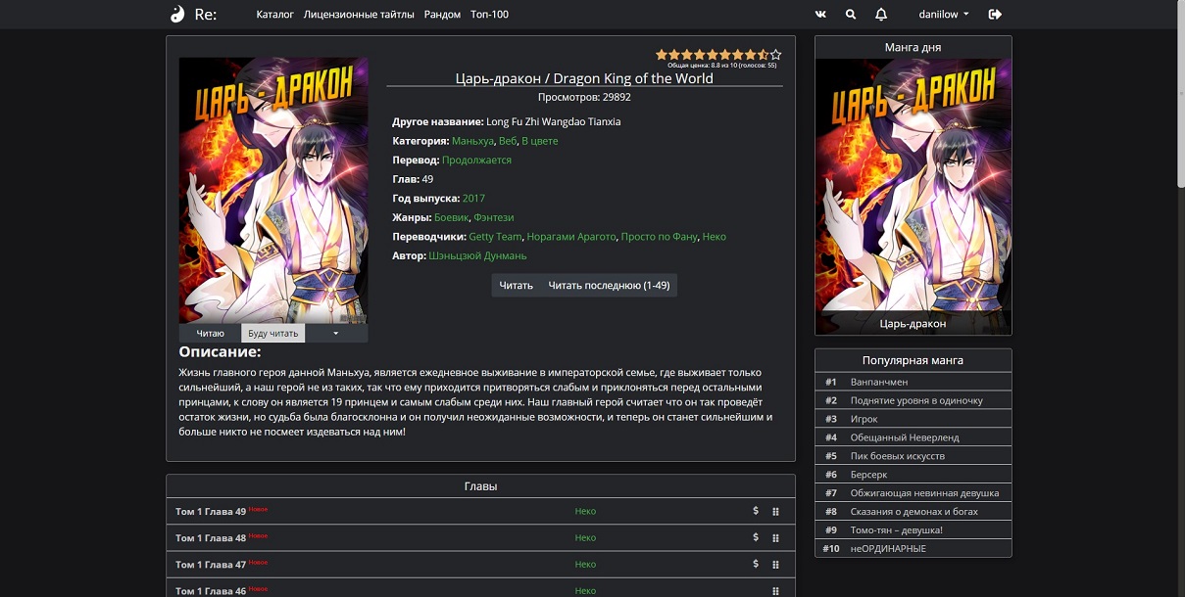Image resolution: width=1185 pixels, height=597 pixels.
Task: Click the dollar icon for Глава 49
Action: click(x=756, y=511)
